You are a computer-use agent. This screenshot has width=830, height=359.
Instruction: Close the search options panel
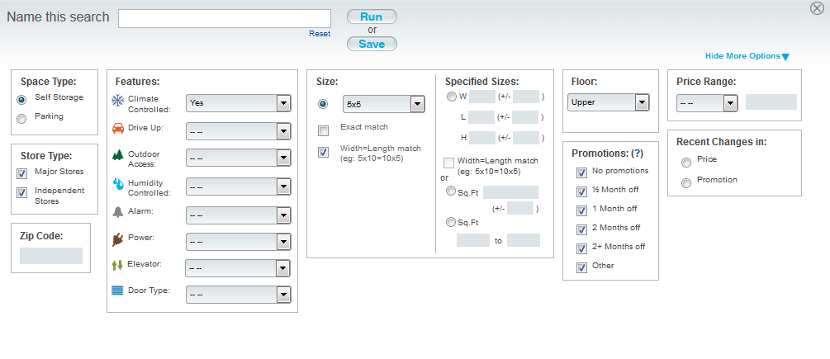pyautogui.click(x=817, y=8)
